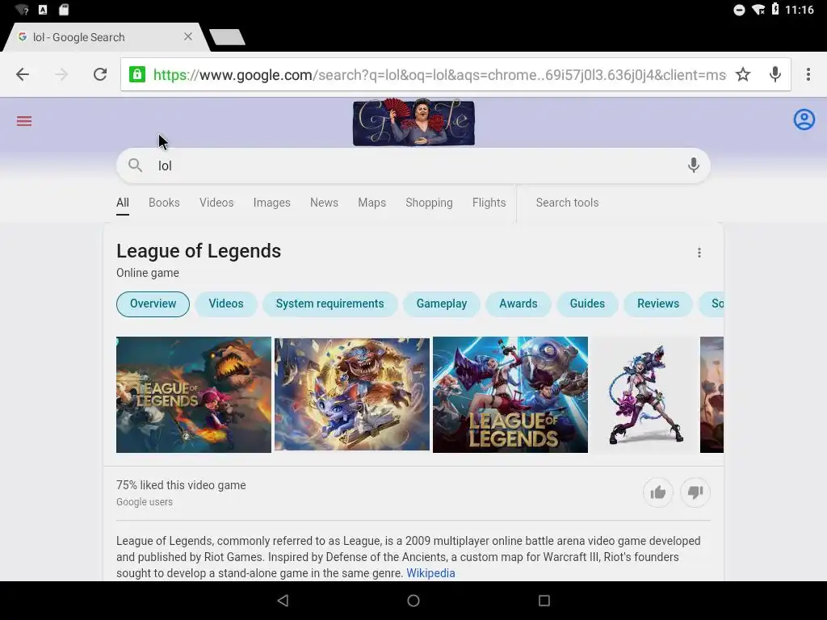Open the Google account profile icon
Viewport: 827px width, 620px height.
coord(804,119)
